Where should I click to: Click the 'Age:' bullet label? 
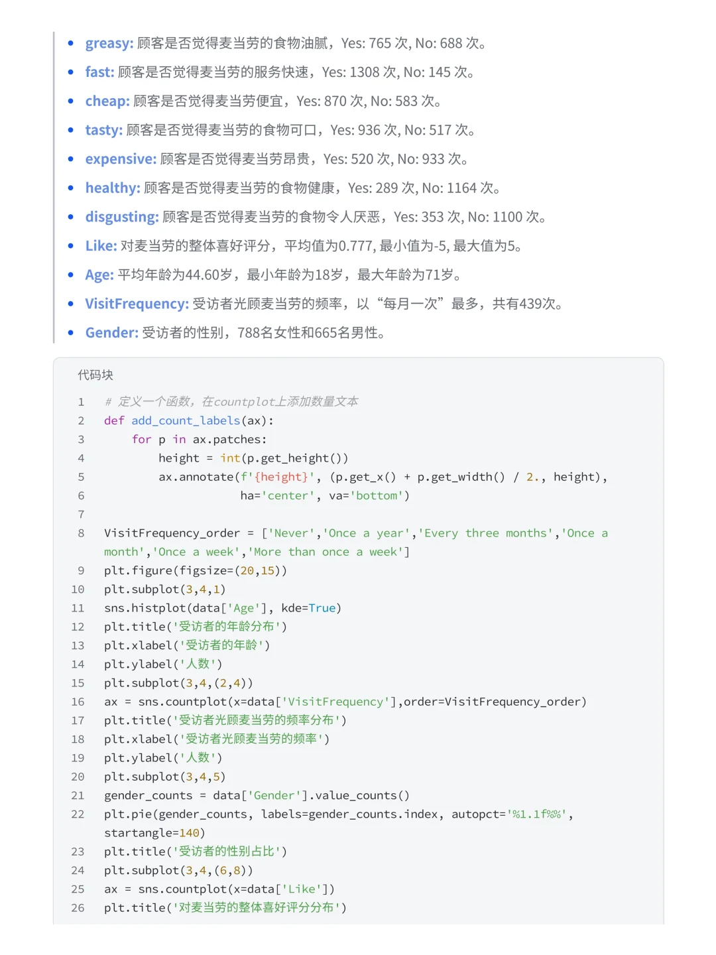pyautogui.click(x=99, y=275)
